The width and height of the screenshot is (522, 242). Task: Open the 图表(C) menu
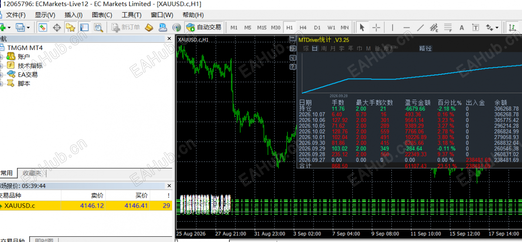coord(102,15)
